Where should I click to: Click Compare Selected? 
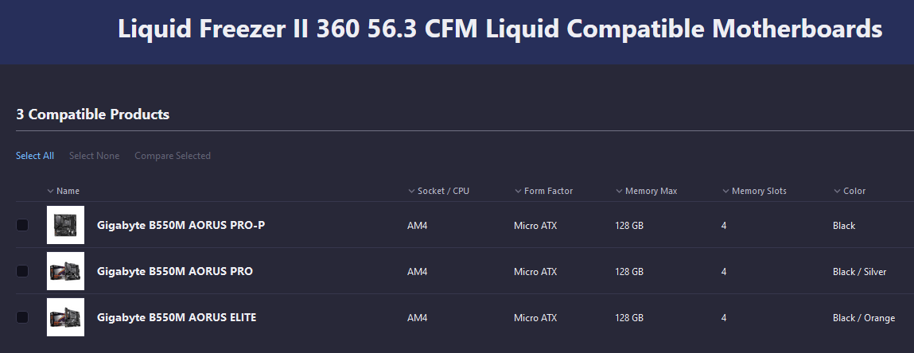pyautogui.click(x=173, y=156)
